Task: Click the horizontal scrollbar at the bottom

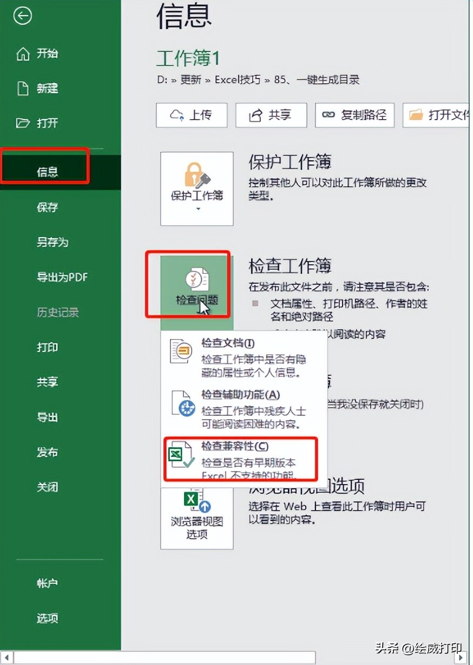Action: pos(162,656)
